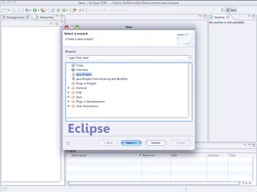The width and height of the screenshot is (257, 192).
Task: Open the External Tools dropdown arrow
Action: coord(46,10)
